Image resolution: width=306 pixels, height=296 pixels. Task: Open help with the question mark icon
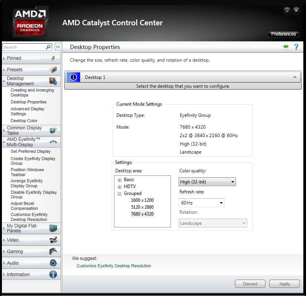[x=296, y=47]
